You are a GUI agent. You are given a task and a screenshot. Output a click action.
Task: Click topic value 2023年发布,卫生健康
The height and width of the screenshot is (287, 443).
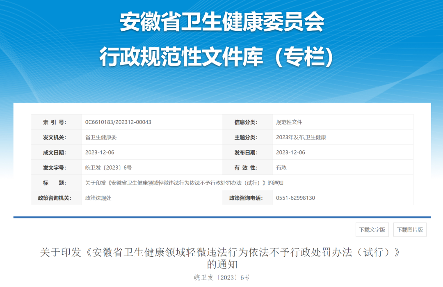tap(301, 138)
